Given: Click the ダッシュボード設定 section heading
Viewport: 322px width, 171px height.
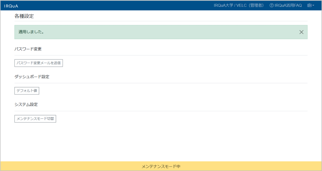Looking at the screenshot, I should (32, 77).
